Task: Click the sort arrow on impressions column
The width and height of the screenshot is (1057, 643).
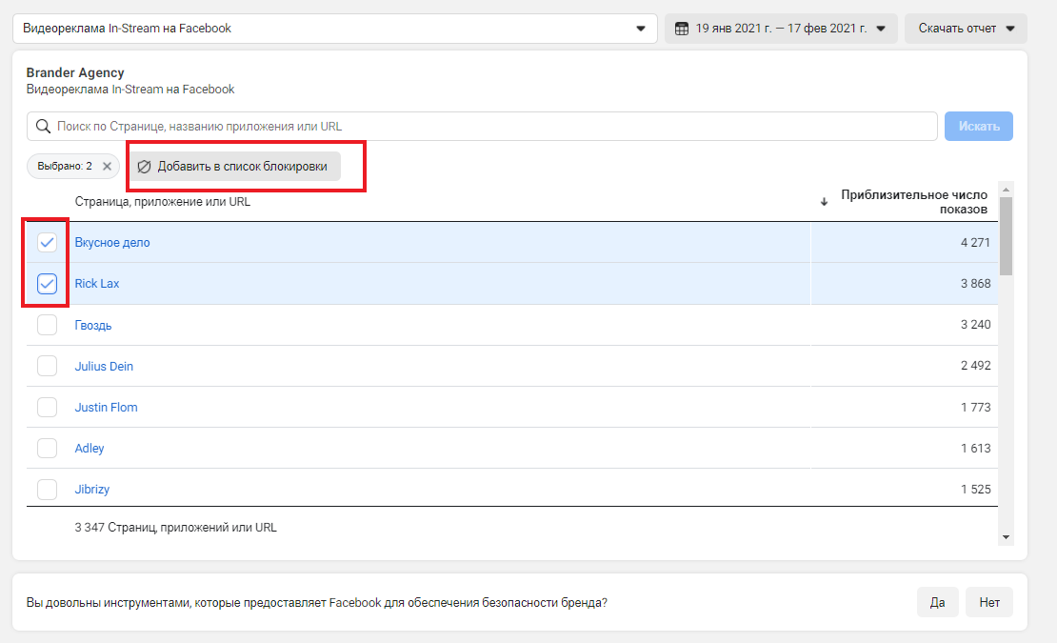Action: [824, 201]
